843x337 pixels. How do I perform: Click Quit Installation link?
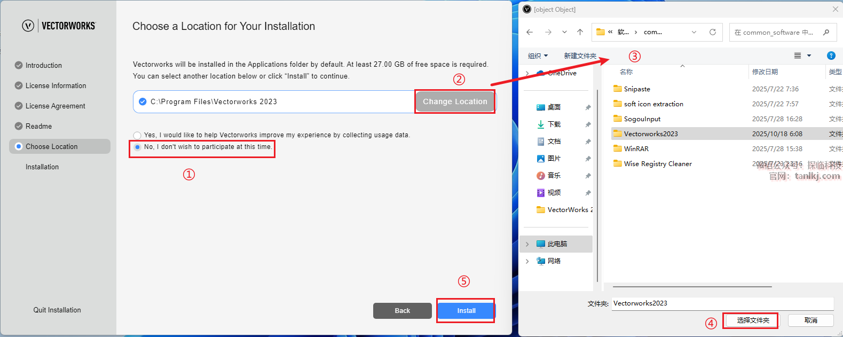tap(57, 310)
